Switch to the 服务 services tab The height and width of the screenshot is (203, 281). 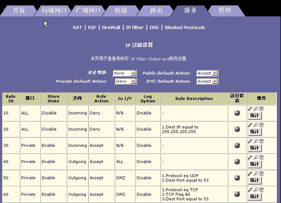coord(190,11)
